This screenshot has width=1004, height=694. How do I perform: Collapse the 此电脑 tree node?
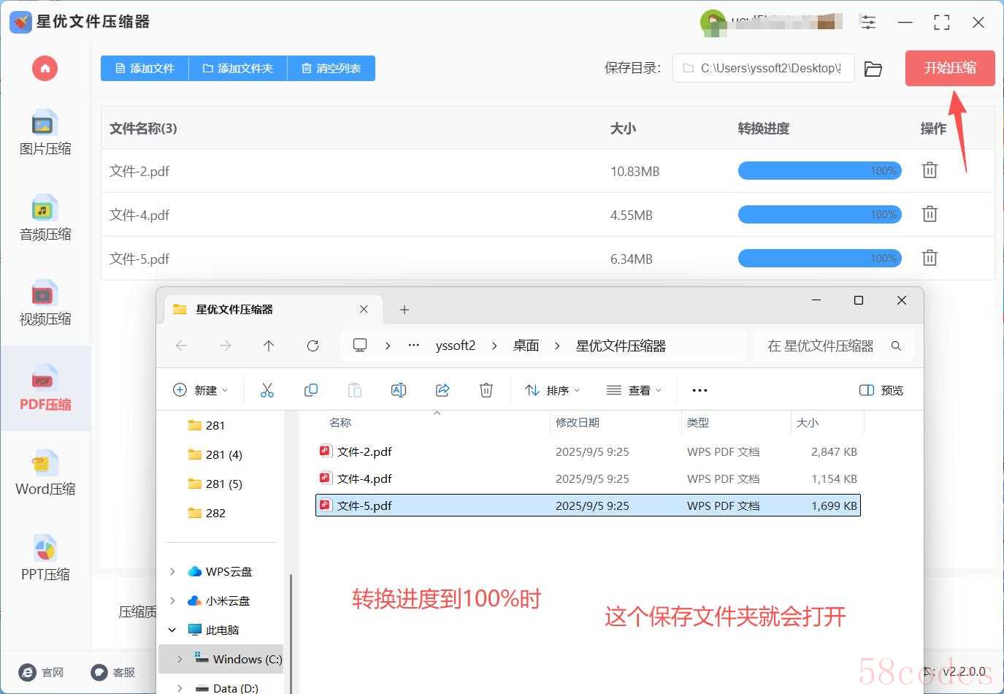(172, 630)
